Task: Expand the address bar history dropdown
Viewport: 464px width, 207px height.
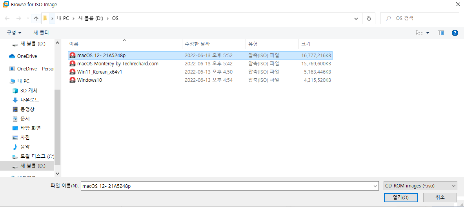Action: (356, 18)
